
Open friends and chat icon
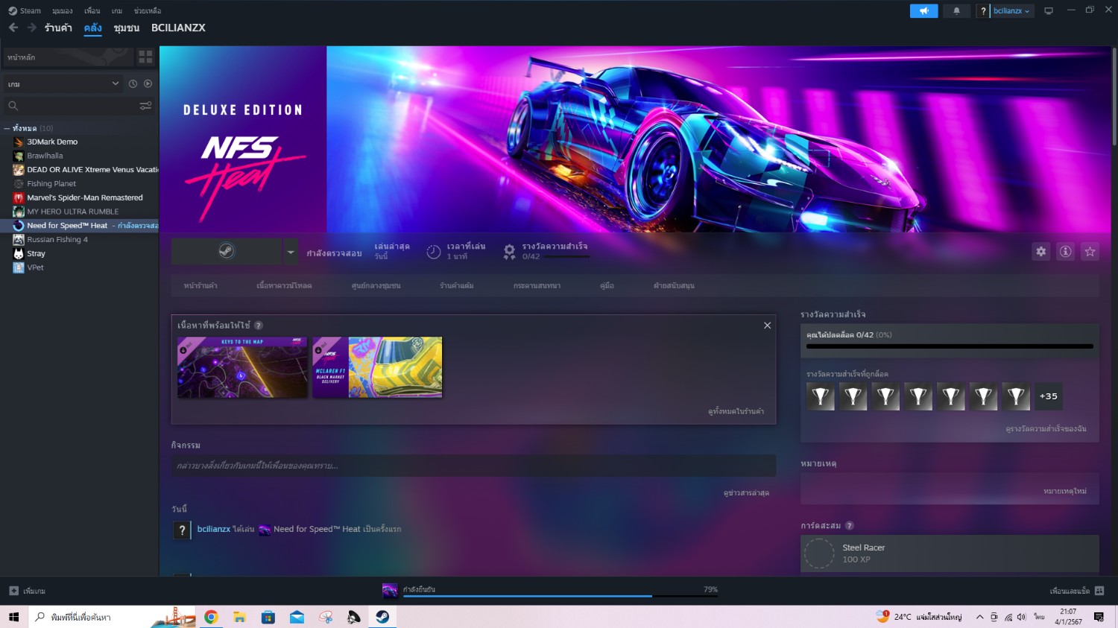coord(1099,591)
